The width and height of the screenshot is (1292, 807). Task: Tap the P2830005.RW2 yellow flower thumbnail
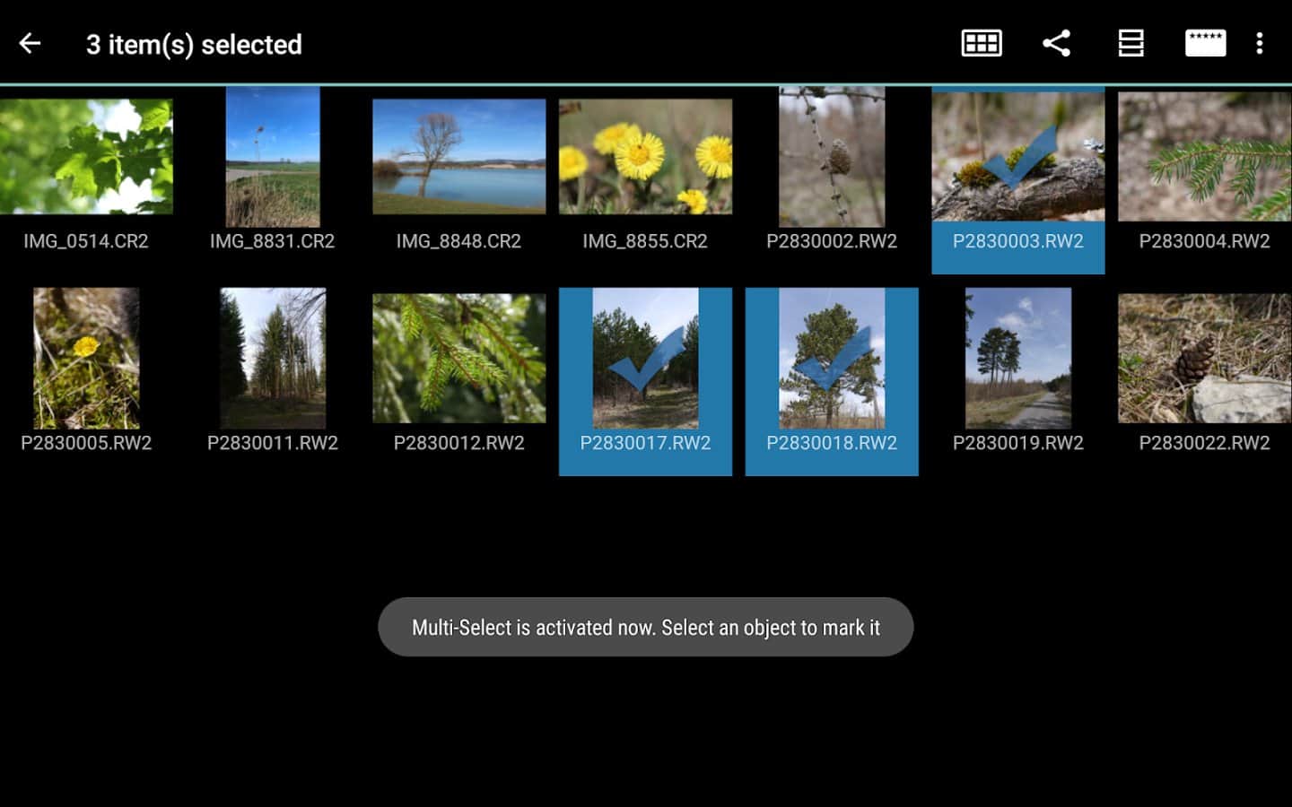click(x=86, y=359)
